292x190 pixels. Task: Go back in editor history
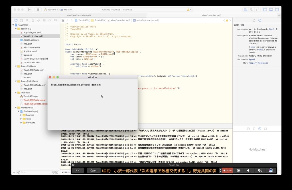(x=67, y=20)
